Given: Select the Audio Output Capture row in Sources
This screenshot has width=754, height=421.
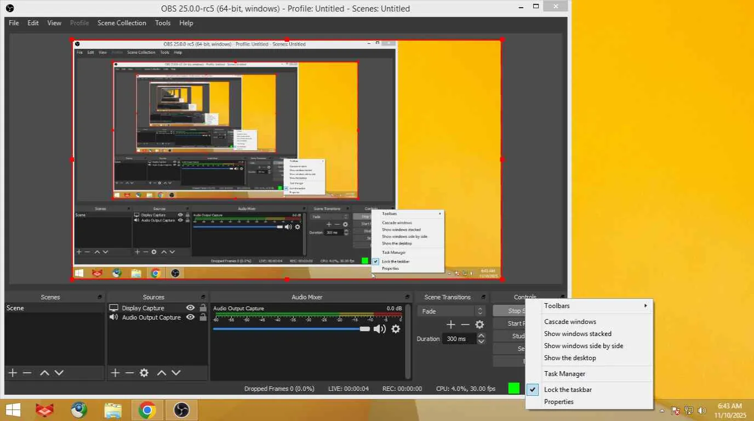Looking at the screenshot, I should coord(157,317).
